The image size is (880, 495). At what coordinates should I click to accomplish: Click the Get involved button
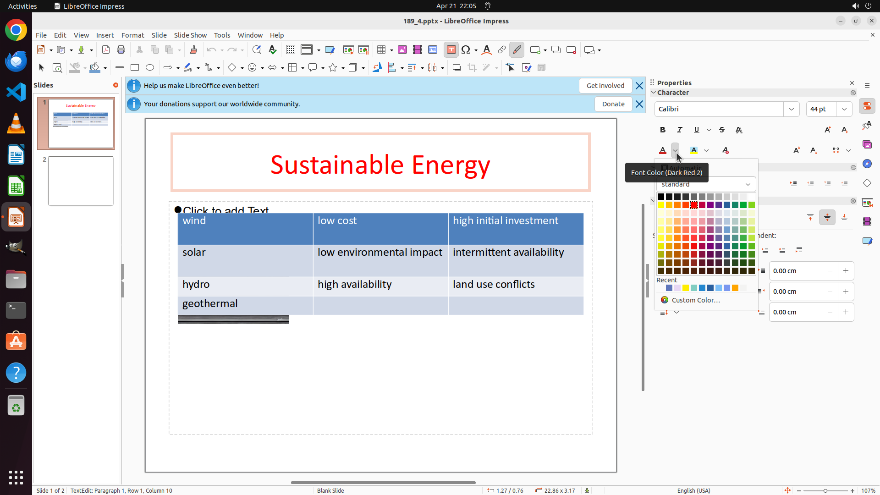click(x=605, y=86)
